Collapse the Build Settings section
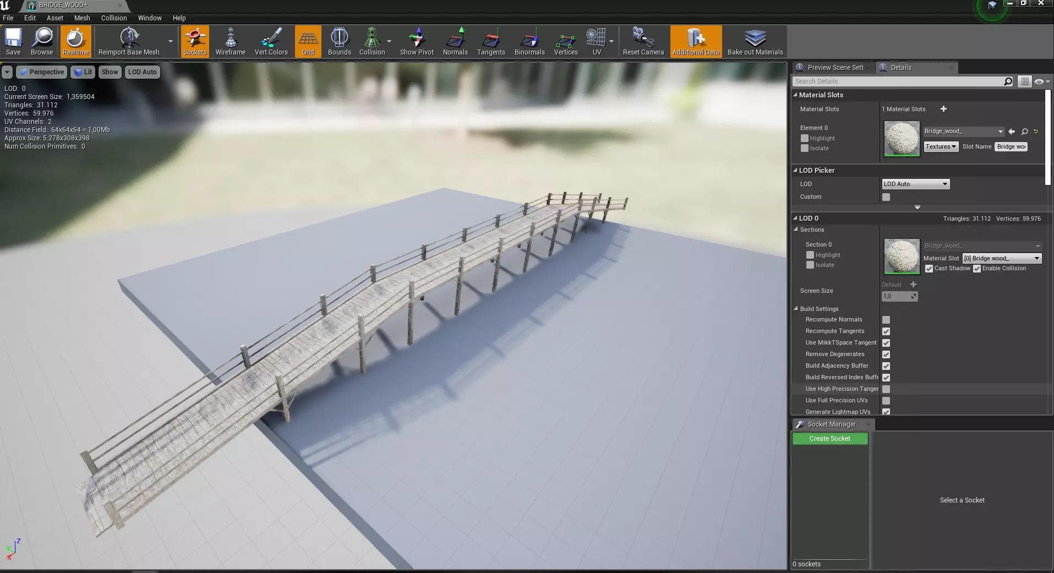This screenshot has height=573, width=1054. 796,309
